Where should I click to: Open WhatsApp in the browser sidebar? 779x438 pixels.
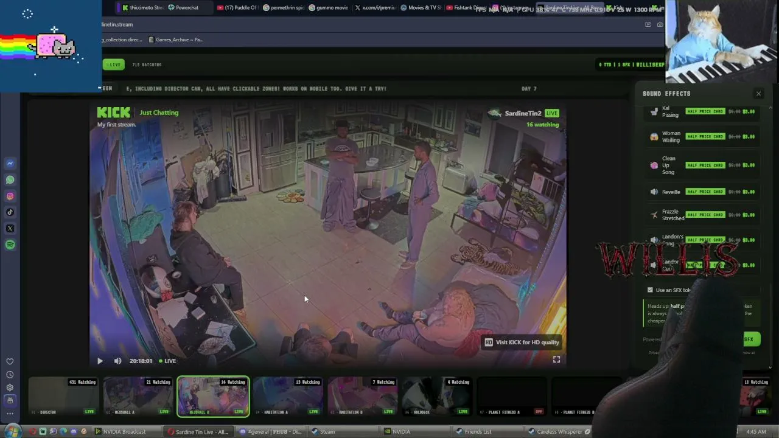click(x=10, y=179)
